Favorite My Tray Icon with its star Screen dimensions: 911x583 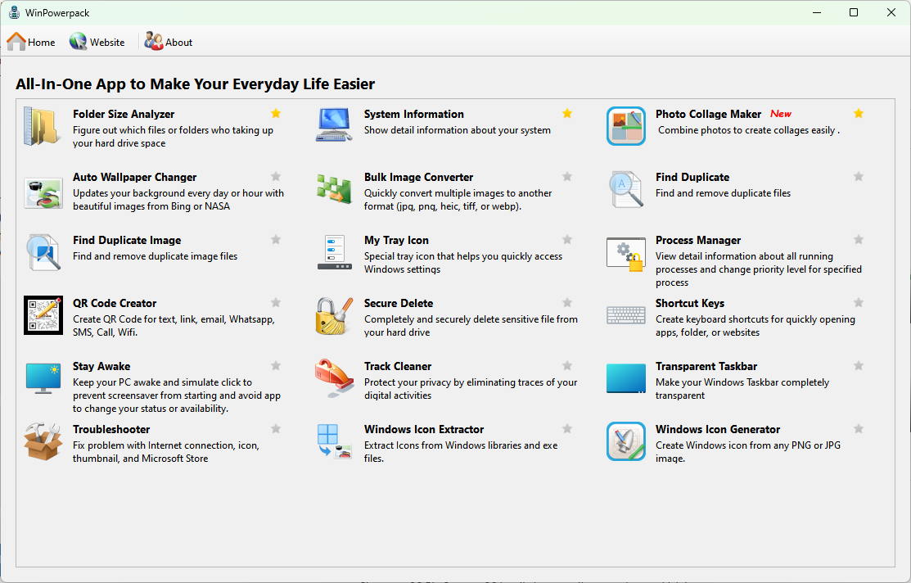(x=567, y=239)
